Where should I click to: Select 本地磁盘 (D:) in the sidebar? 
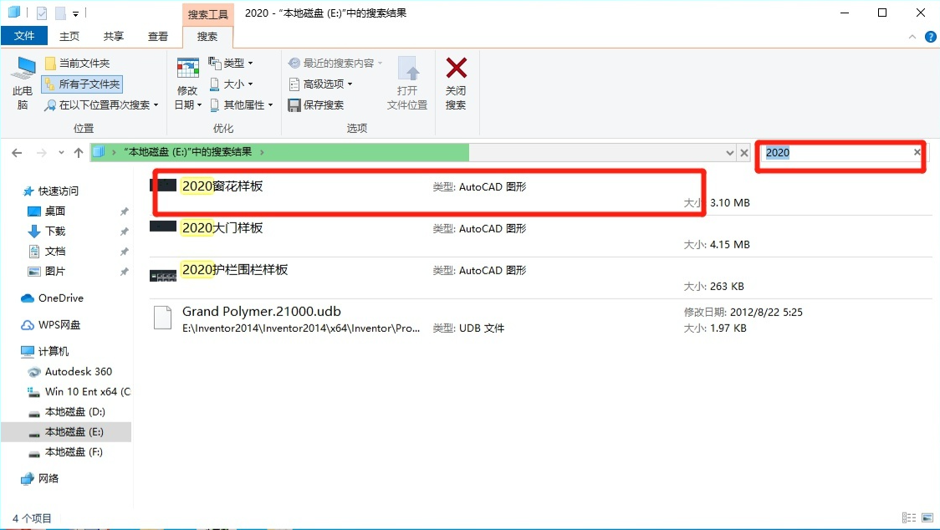(74, 411)
